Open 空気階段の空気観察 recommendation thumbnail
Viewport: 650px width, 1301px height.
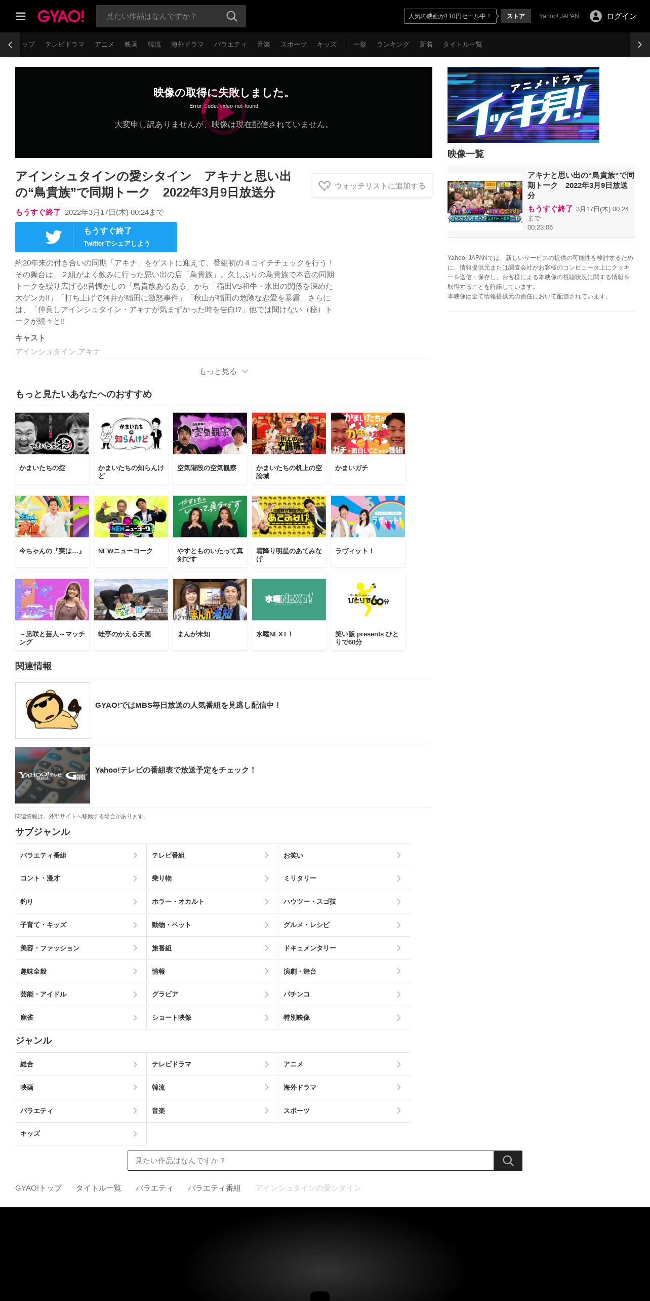(210, 433)
